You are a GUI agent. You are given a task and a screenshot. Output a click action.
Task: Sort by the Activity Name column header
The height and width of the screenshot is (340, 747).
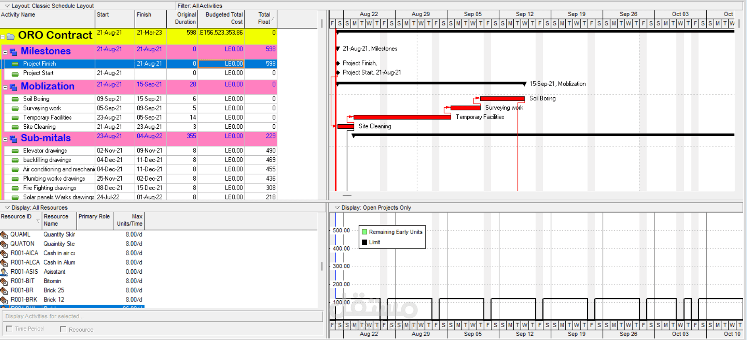click(47, 19)
